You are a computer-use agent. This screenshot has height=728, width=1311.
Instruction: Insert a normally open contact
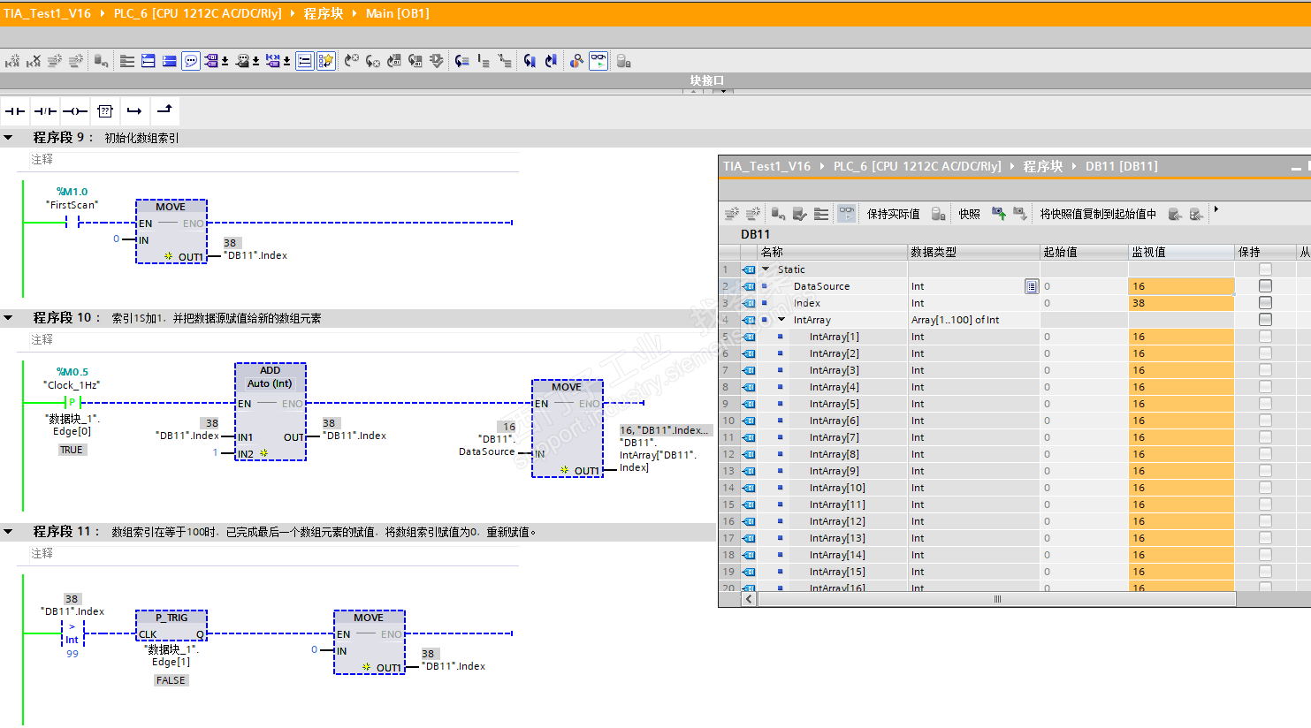[x=15, y=111]
